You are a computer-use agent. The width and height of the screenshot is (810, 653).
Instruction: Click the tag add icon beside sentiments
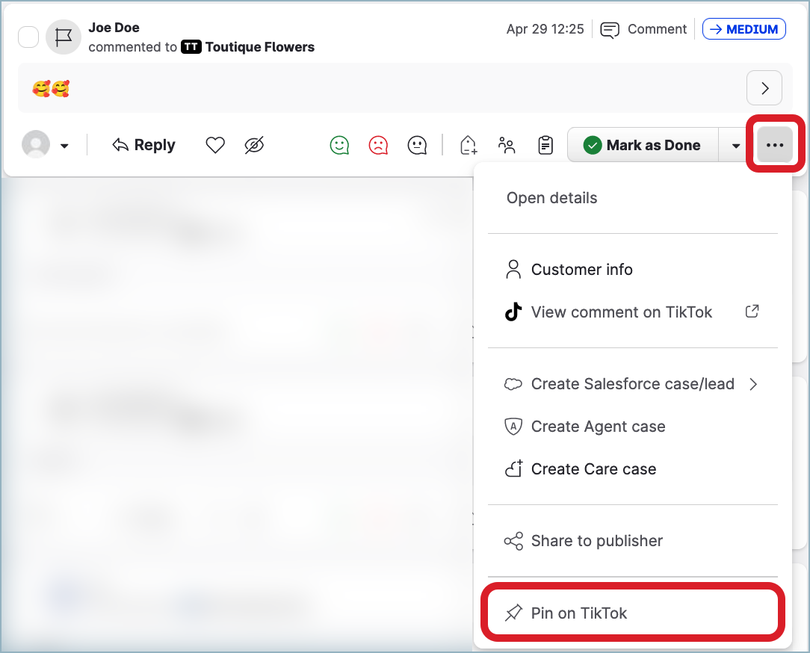click(x=469, y=145)
